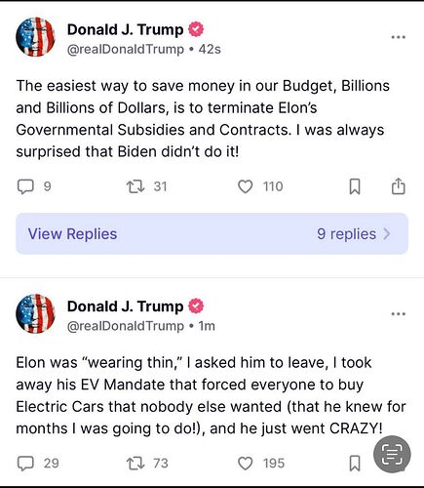Expand View Replies bar
Image resolution: width=424 pixels, height=488 pixels.
212,233
